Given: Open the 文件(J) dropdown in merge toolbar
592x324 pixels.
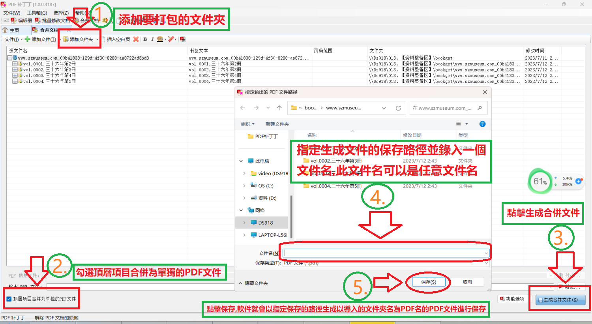Looking at the screenshot, I should [x=13, y=39].
